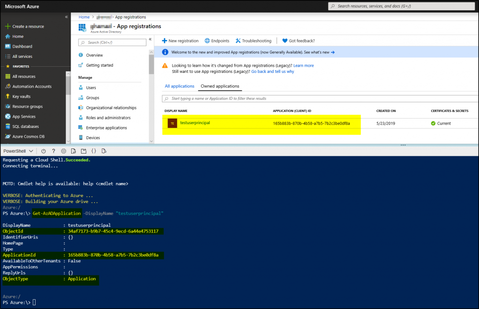
Task: Restart the Cloud Shell session
Action: coord(44,151)
